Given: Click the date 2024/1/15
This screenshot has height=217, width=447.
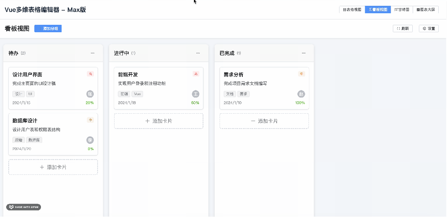Looking at the screenshot, I should pyautogui.click(x=22, y=103).
